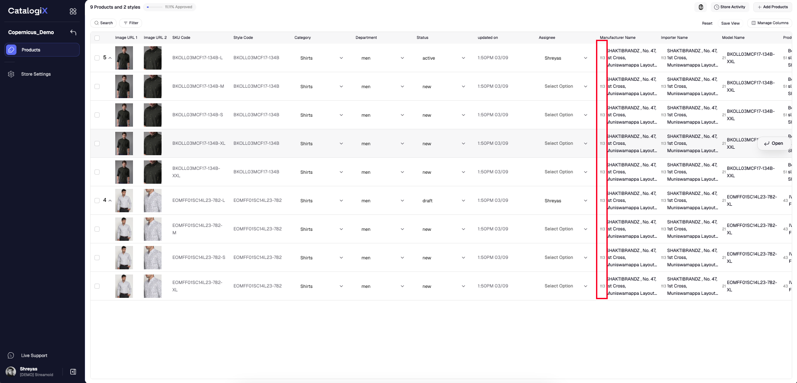Open Live Support chat icon
Viewport: 797px width, 383px height.
(11, 355)
